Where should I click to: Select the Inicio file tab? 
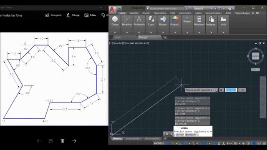[x=118, y=37]
